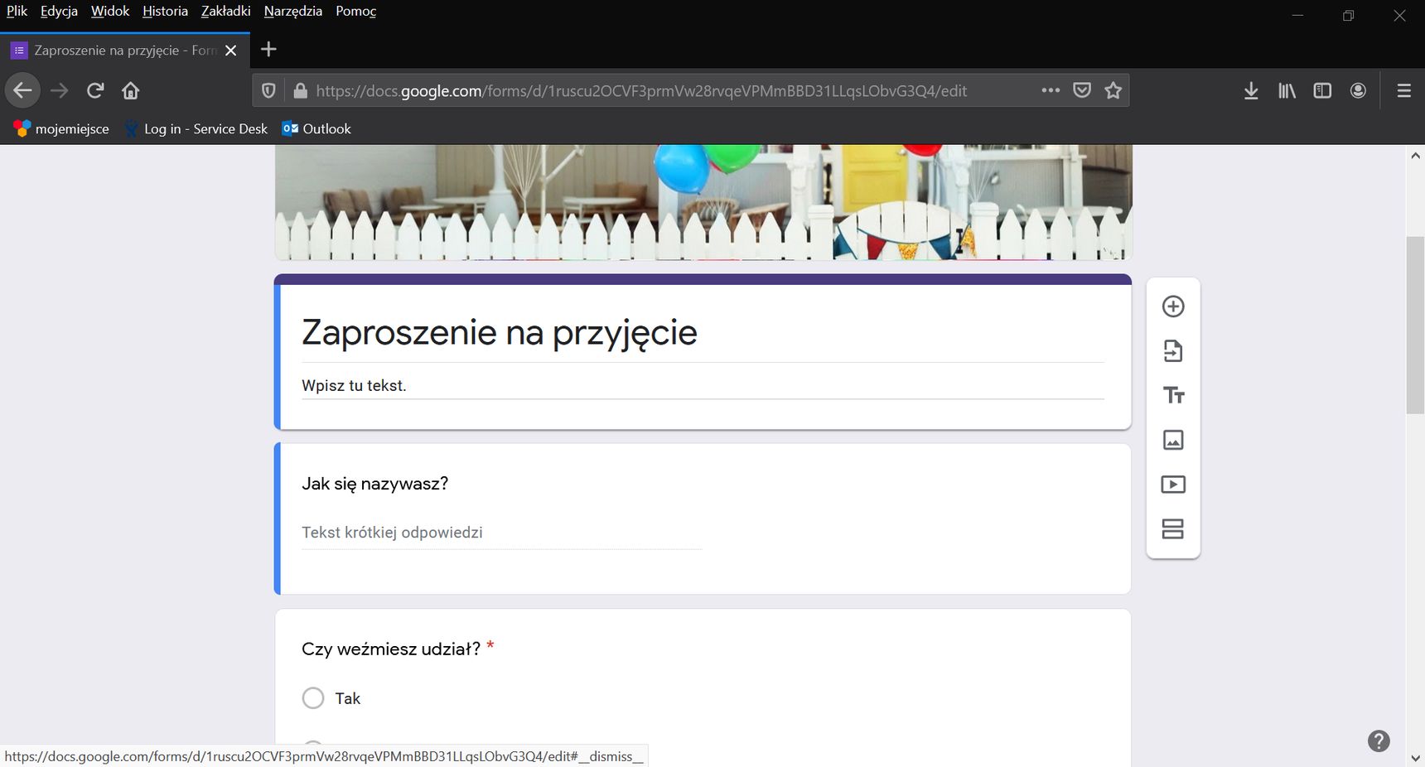
Task: Click the Add section icon
Action: click(x=1173, y=528)
